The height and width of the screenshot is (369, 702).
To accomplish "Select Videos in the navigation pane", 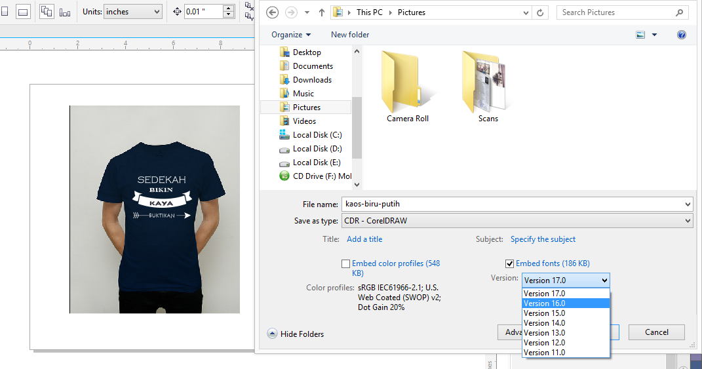I will [304, 121].
